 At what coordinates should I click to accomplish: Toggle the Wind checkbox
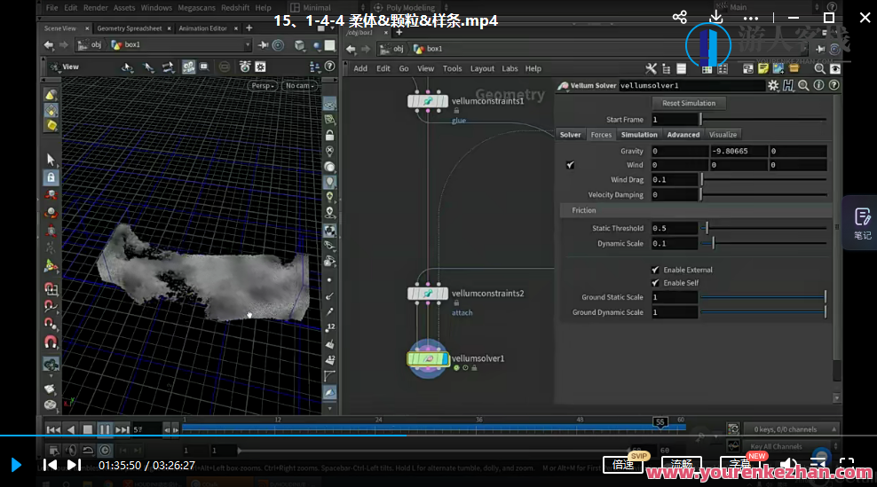(x=570, y=165)
